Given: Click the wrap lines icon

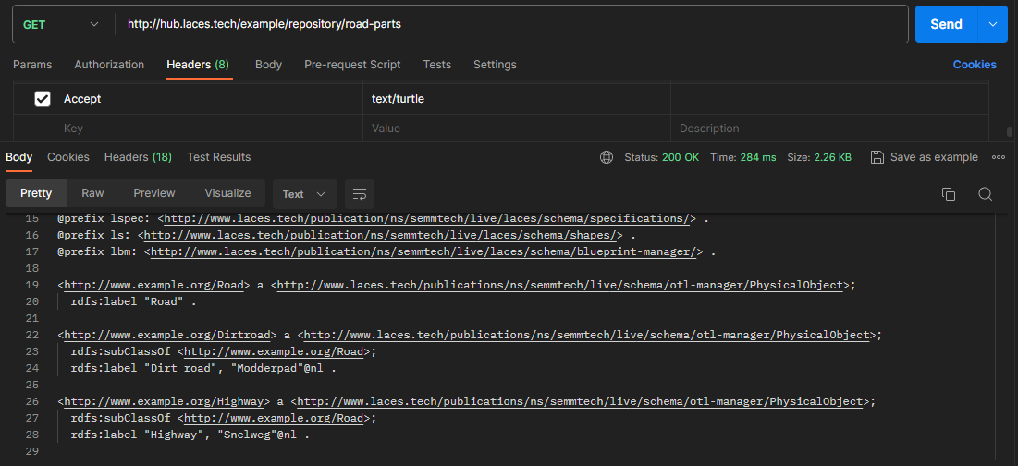Looking at the screenshot, I should [x=360, y=194].
